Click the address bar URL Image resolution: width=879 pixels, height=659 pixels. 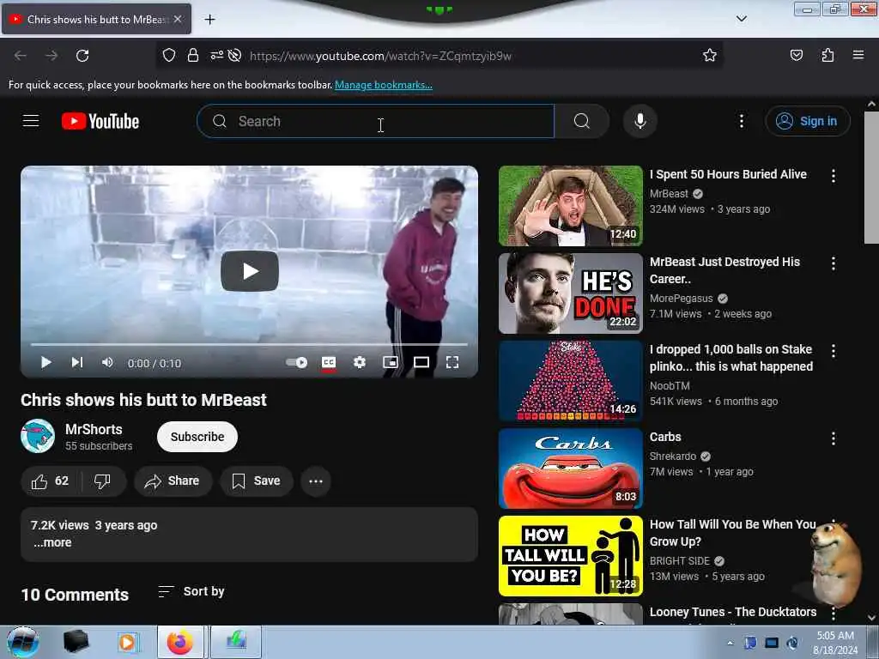pos(380,56)
